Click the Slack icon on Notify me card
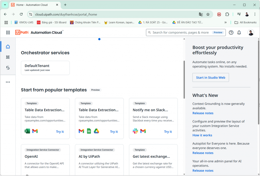The height and width of the screenshot is (176, 260). point(136,131)
